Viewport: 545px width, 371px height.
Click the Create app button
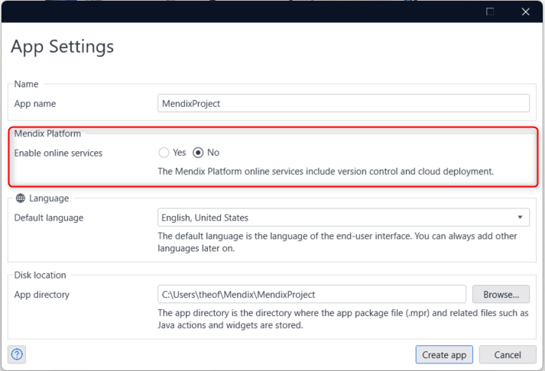pyautogui.click(x=444, y=355)
